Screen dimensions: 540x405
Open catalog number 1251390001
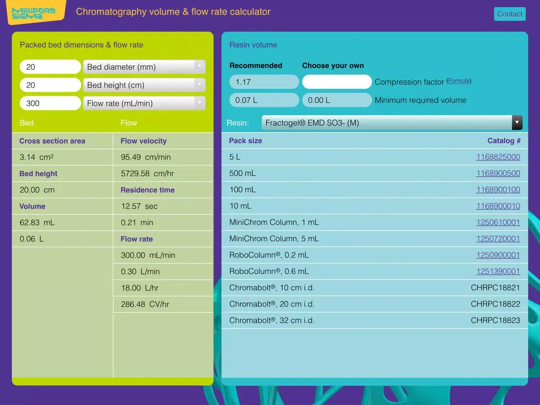(498, 271)
